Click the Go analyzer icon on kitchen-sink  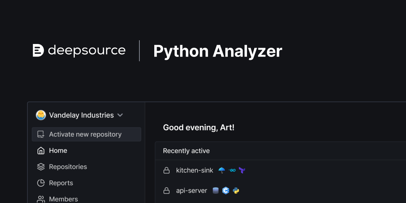(x=232, y=170)
